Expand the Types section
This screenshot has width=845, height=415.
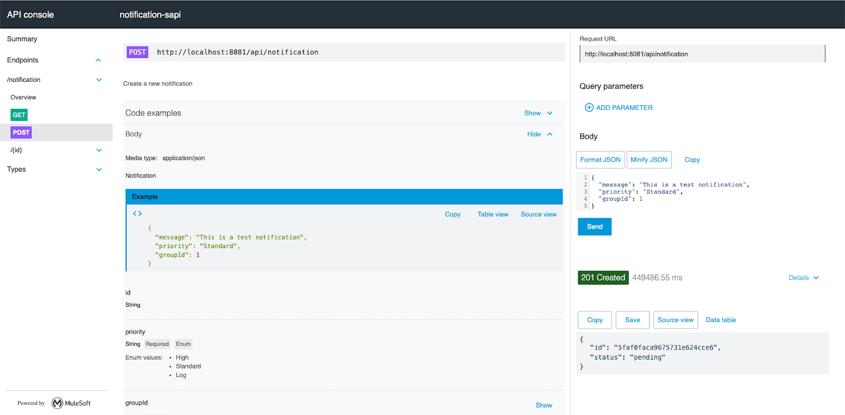tap(99, 169)
